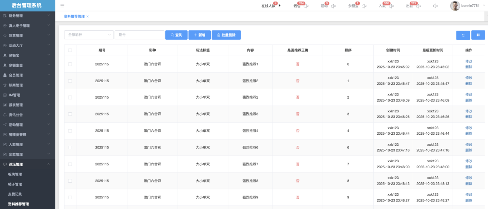Check the row containing 强烈推荐4
The width and height of the screenshot is (488, 209).
click(70, 130)
